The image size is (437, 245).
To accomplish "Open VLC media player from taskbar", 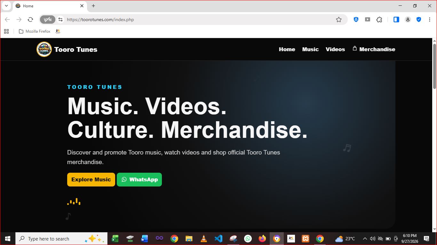I will 203,239.
